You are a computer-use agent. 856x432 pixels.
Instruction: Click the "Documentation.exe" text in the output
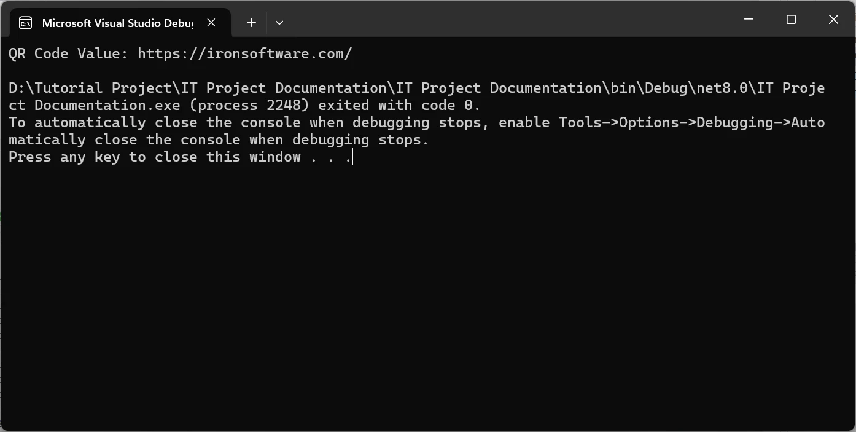coord(107,105)
